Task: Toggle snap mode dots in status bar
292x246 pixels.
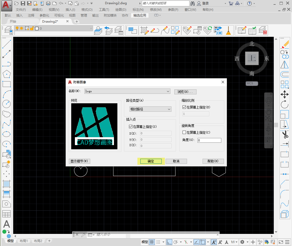Action: [x=158, y=242]
